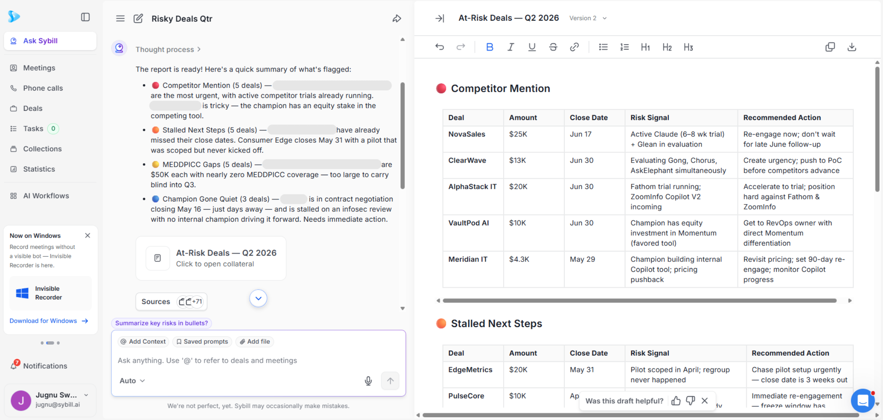Click the Invisible Recorder tile
Screen dimensions: 883x420
[x=50, y=293]
